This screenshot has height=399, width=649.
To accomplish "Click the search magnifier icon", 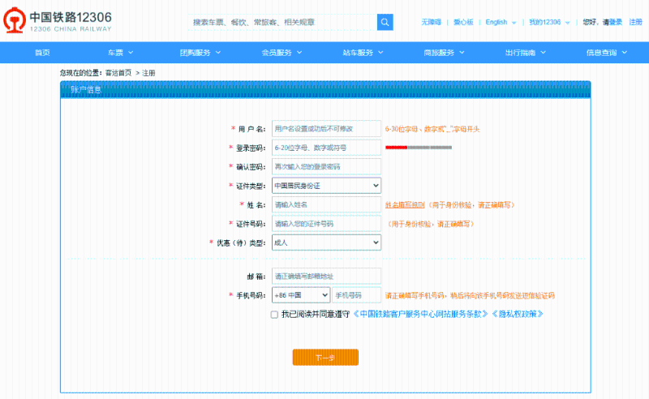I will point(385,22).
